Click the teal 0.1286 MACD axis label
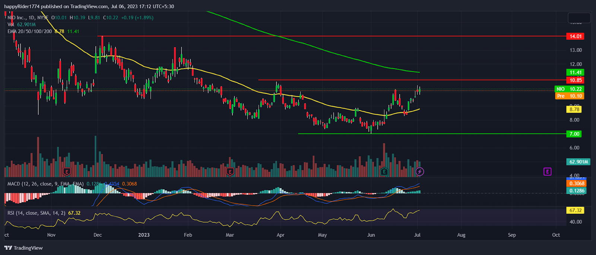This screenshot has width=596, height=255. pyautogui.click(x=577, y=191)
